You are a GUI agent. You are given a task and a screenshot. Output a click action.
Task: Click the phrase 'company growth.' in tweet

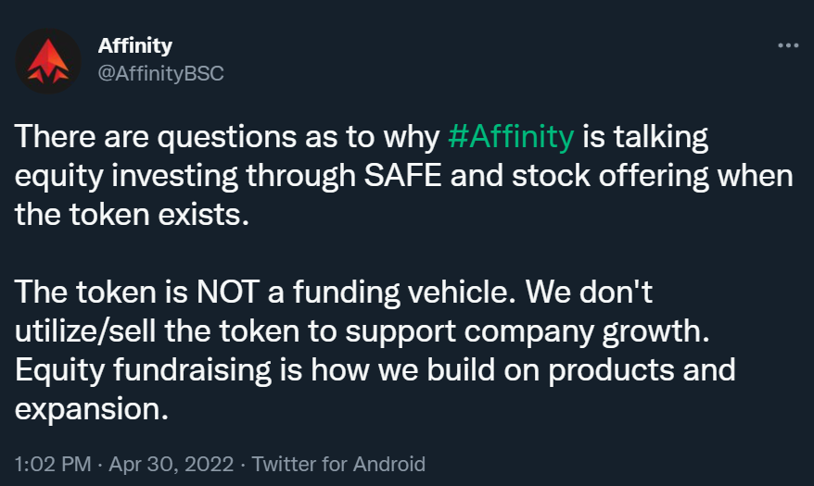point(587,331)
